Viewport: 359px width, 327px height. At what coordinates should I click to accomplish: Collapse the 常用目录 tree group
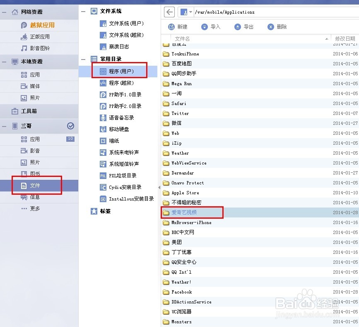point(83,59)
